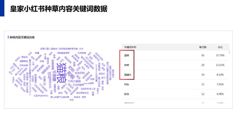Click 成都美食推荐 in the word cloud
The image size is (239, 134).
63,53
